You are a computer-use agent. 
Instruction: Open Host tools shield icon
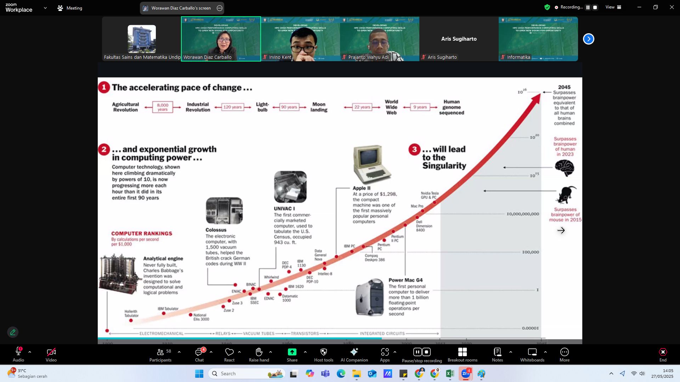pos(323,355)
